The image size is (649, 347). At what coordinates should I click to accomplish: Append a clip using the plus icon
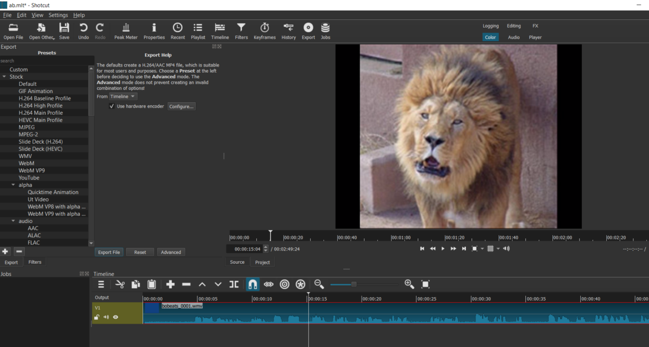click(x=170, y=284)
